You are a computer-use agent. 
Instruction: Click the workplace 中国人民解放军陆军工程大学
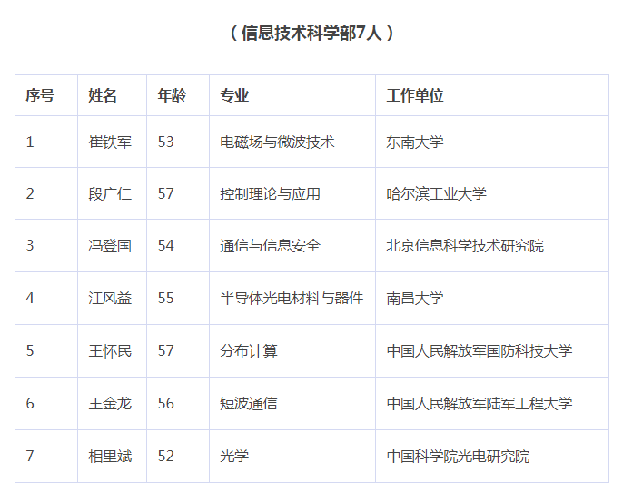click(480, 404)
